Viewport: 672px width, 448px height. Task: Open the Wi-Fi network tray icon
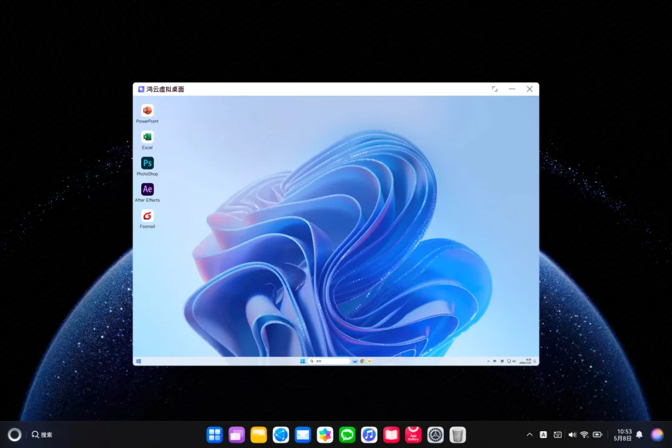tap(584, 435)
